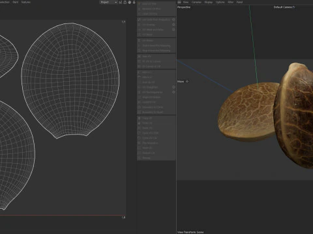Open the Paint menu
Viewport: 313px width, 234px height.
click(x=16, y=2)
